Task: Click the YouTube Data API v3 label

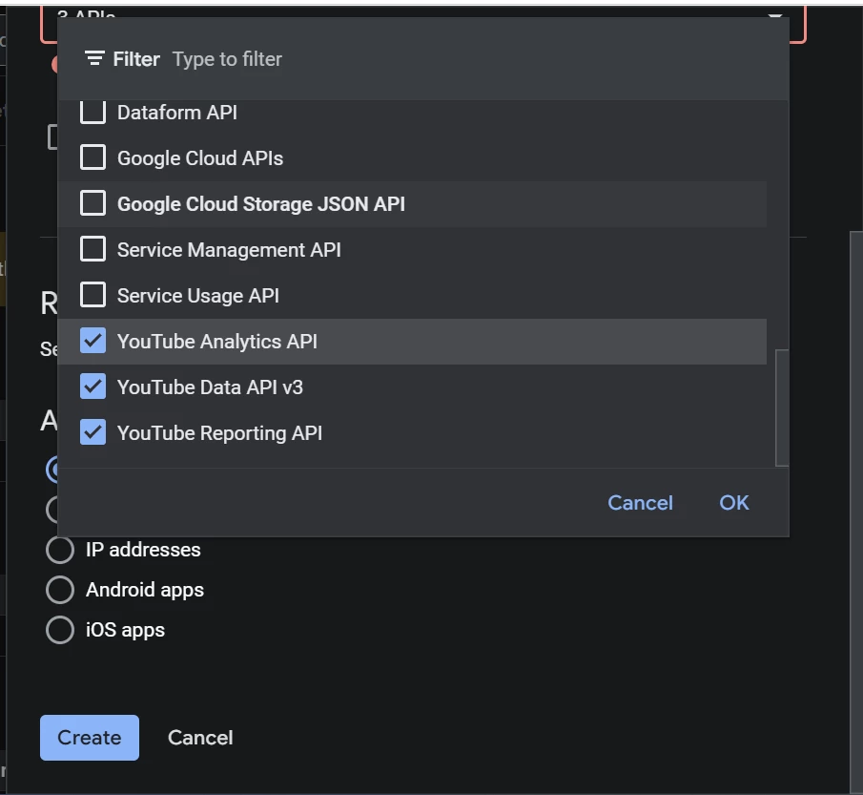Action: 210,387
